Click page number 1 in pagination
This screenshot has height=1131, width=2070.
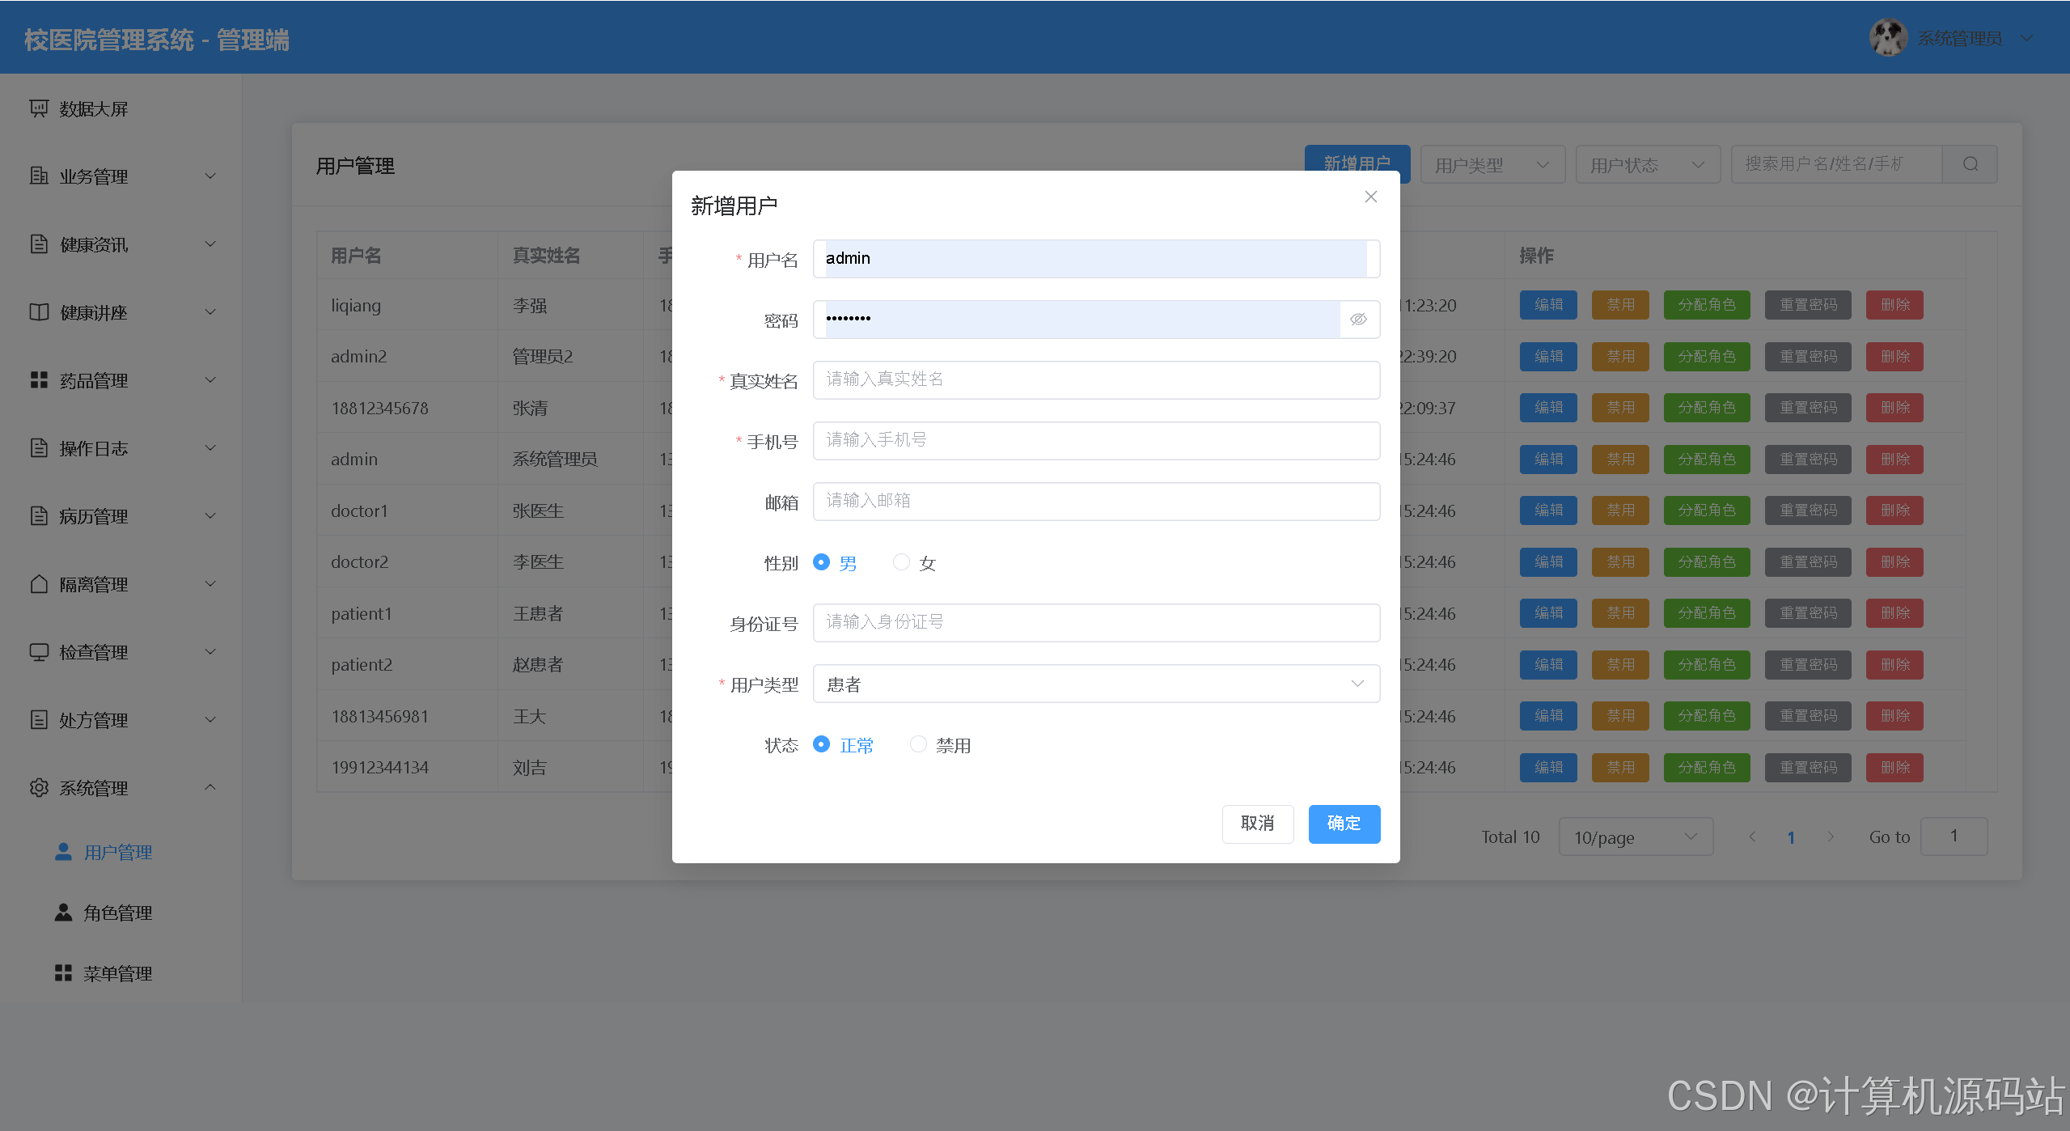pos(1791,837)
